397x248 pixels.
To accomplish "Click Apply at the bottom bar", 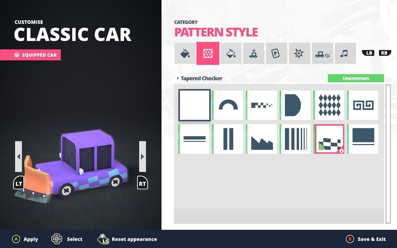I will point(26,239).
